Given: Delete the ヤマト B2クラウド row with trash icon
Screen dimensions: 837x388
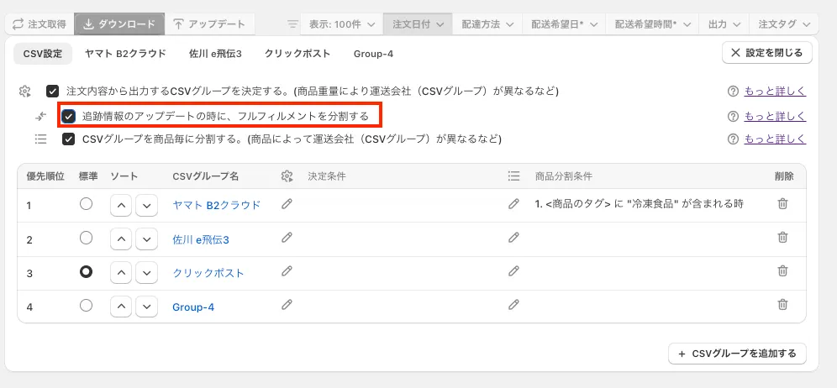Looking at the screenshot, I should (x=782, y=204).
